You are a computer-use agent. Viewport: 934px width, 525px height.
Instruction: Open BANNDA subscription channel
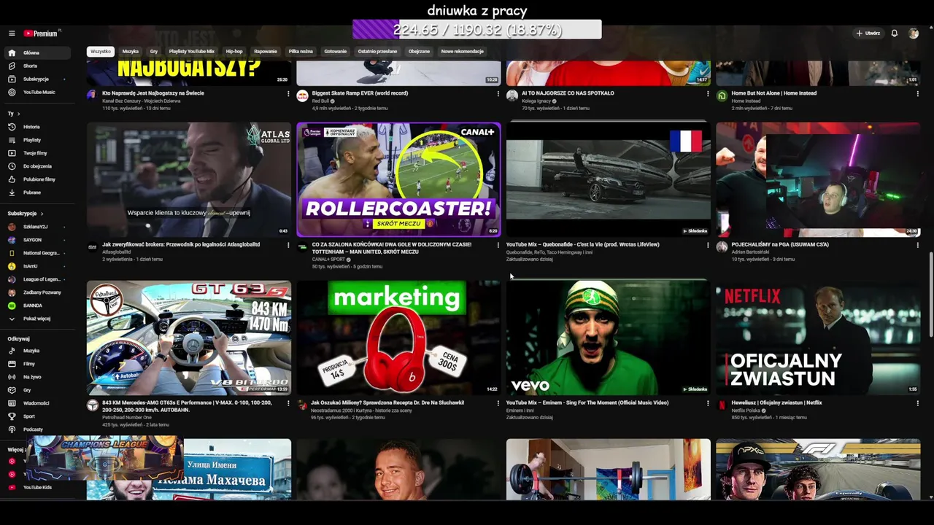[x=38, y=306]
